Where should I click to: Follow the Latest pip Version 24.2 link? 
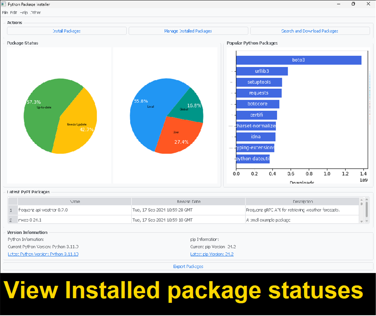pos(212,254)
